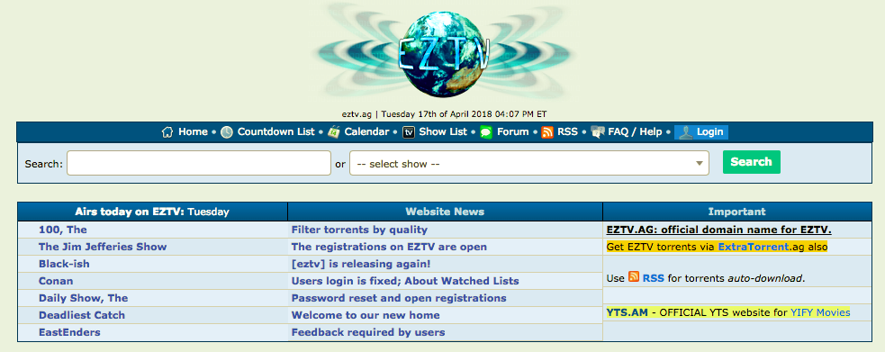The width and height of the screenshot is (885, 352).
Task: Click the Home house icon
Action: pyautogui.click(x=167, y=132)
